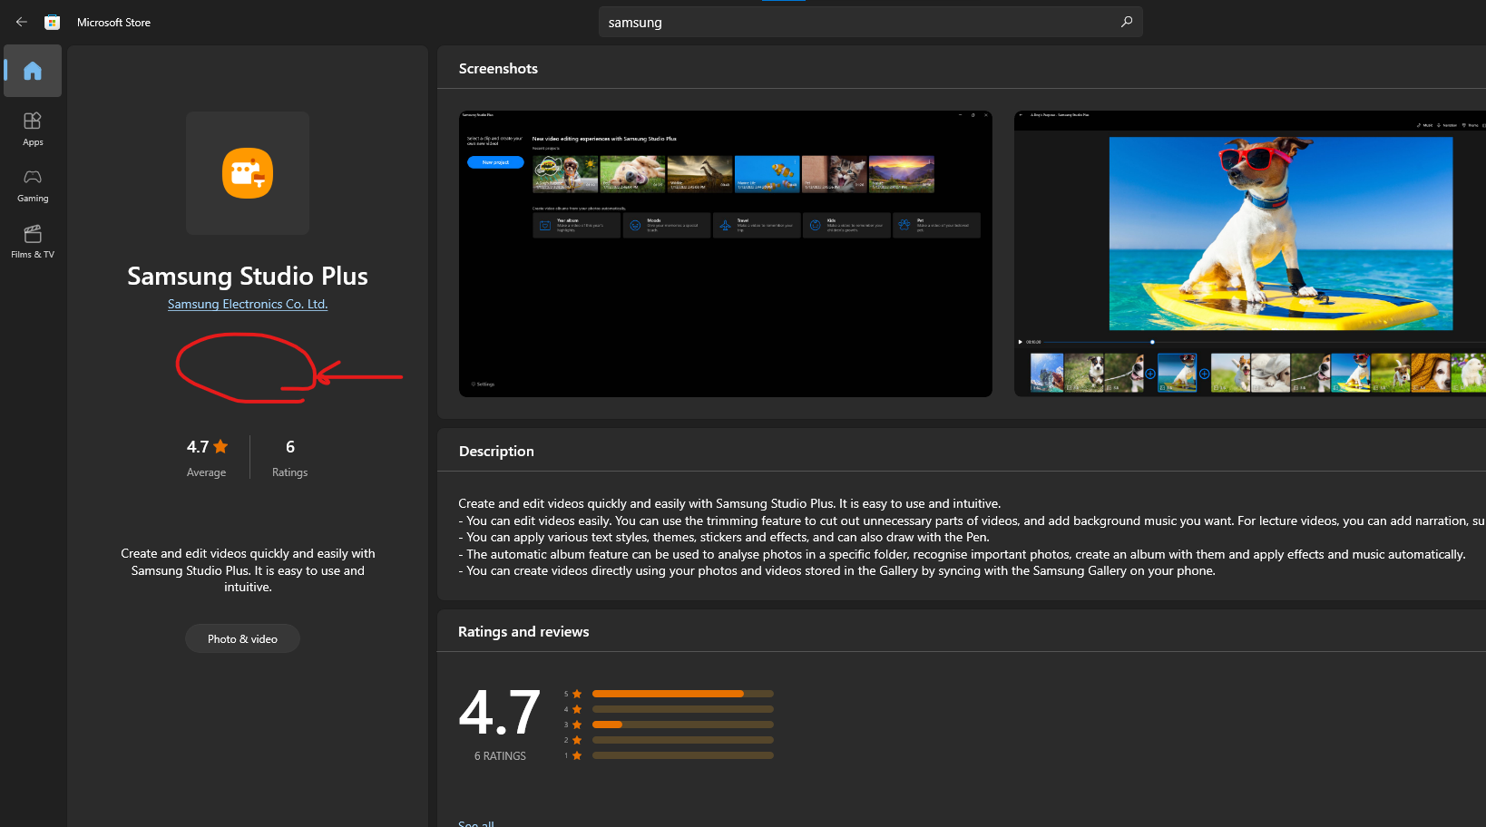Viewport: 1486px width, 827px height.
Task: Click the Samsung Studio Plus app title
Action: pos(248,276)
